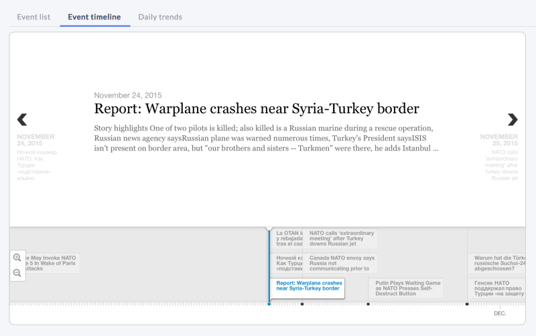Click next event preview 'November 25, 2015'
The width and height of the screenshot is (536, 336).
[499, 157]
